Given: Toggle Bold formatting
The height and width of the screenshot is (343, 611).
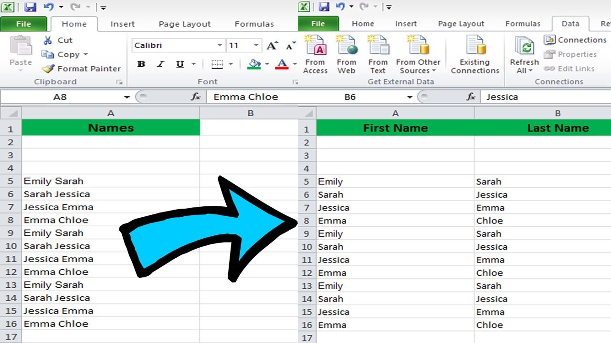Looking at the screenshot, I should tap(141, 64).
